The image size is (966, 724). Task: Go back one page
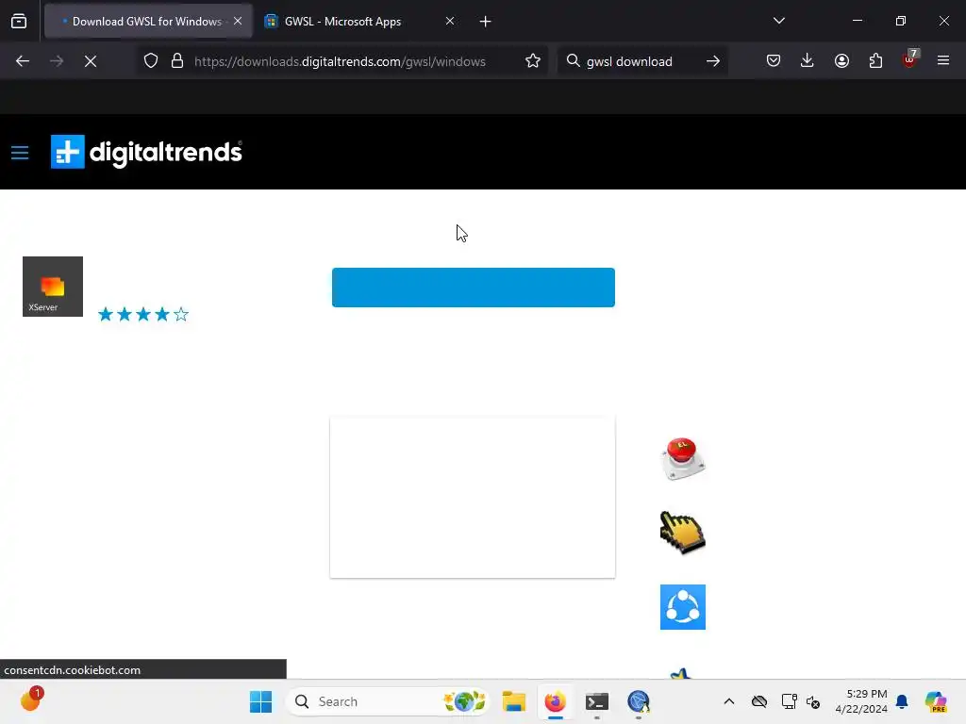click(x=23, y=61)
